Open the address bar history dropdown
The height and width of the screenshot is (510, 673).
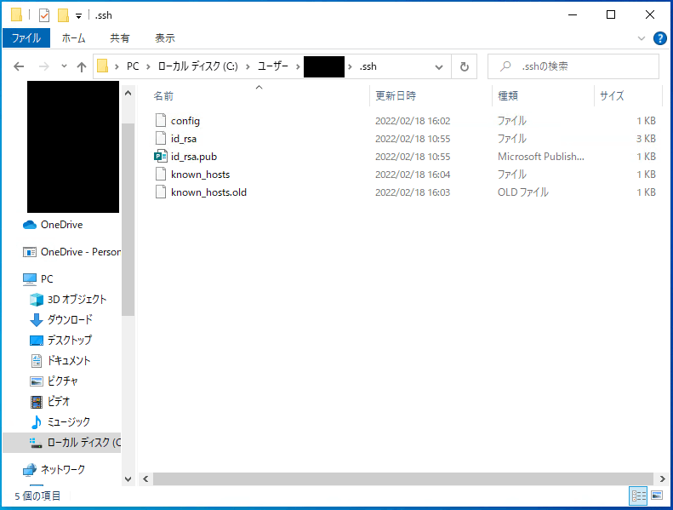439,67
